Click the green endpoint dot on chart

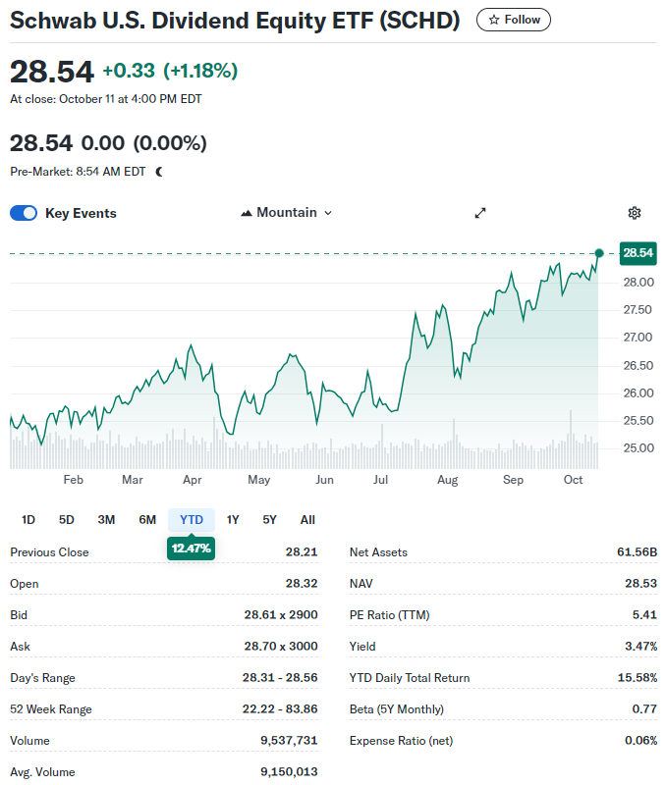pos(599,253)
